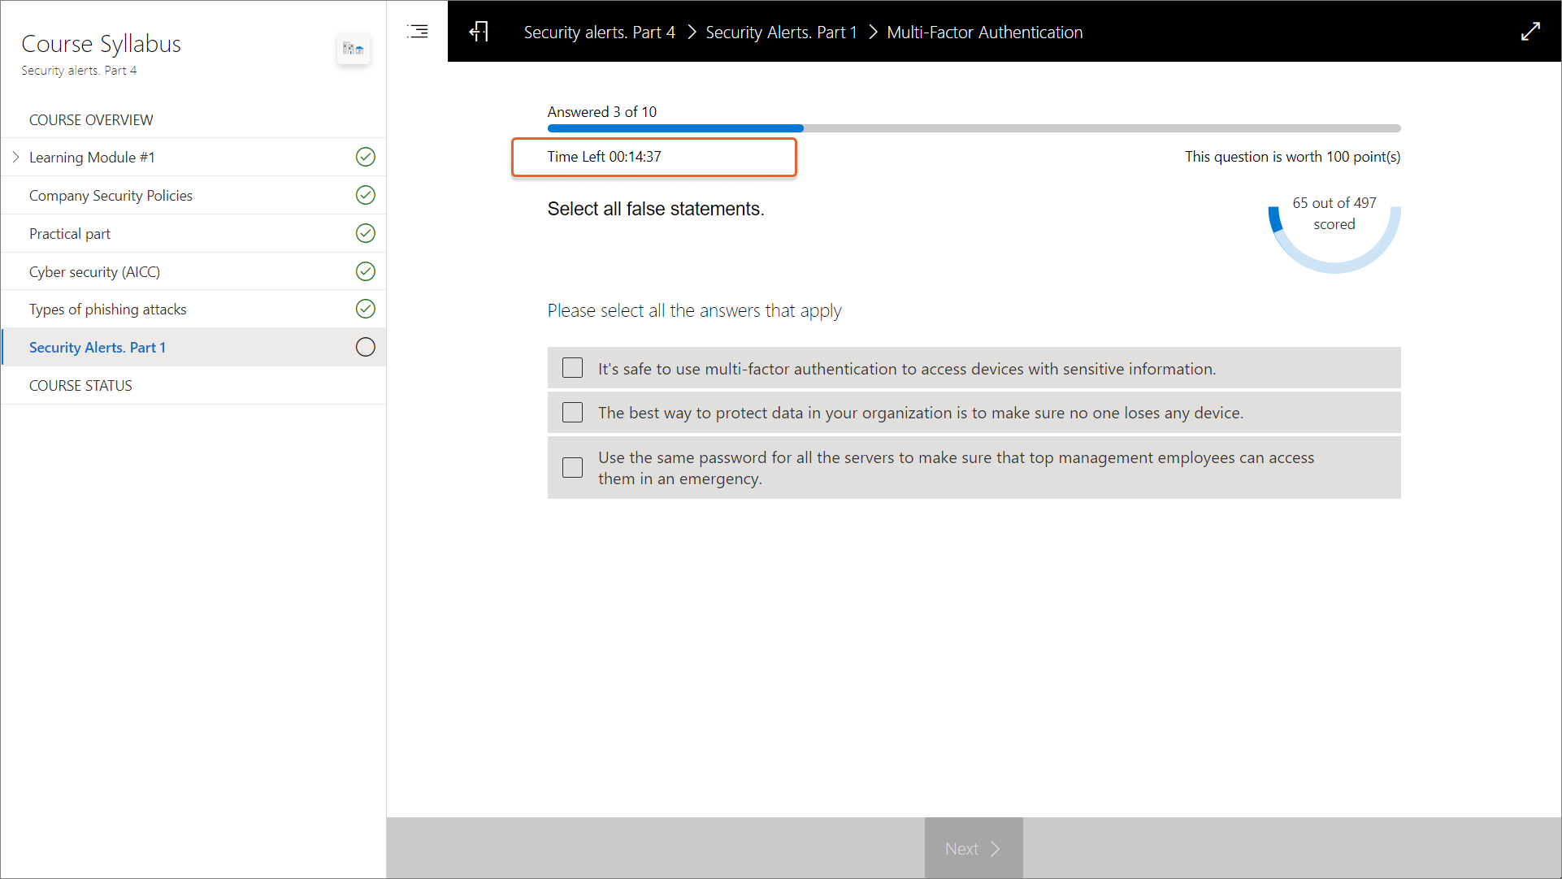Click the chevron before Multi-Factor Authentication

click(873, 32)
